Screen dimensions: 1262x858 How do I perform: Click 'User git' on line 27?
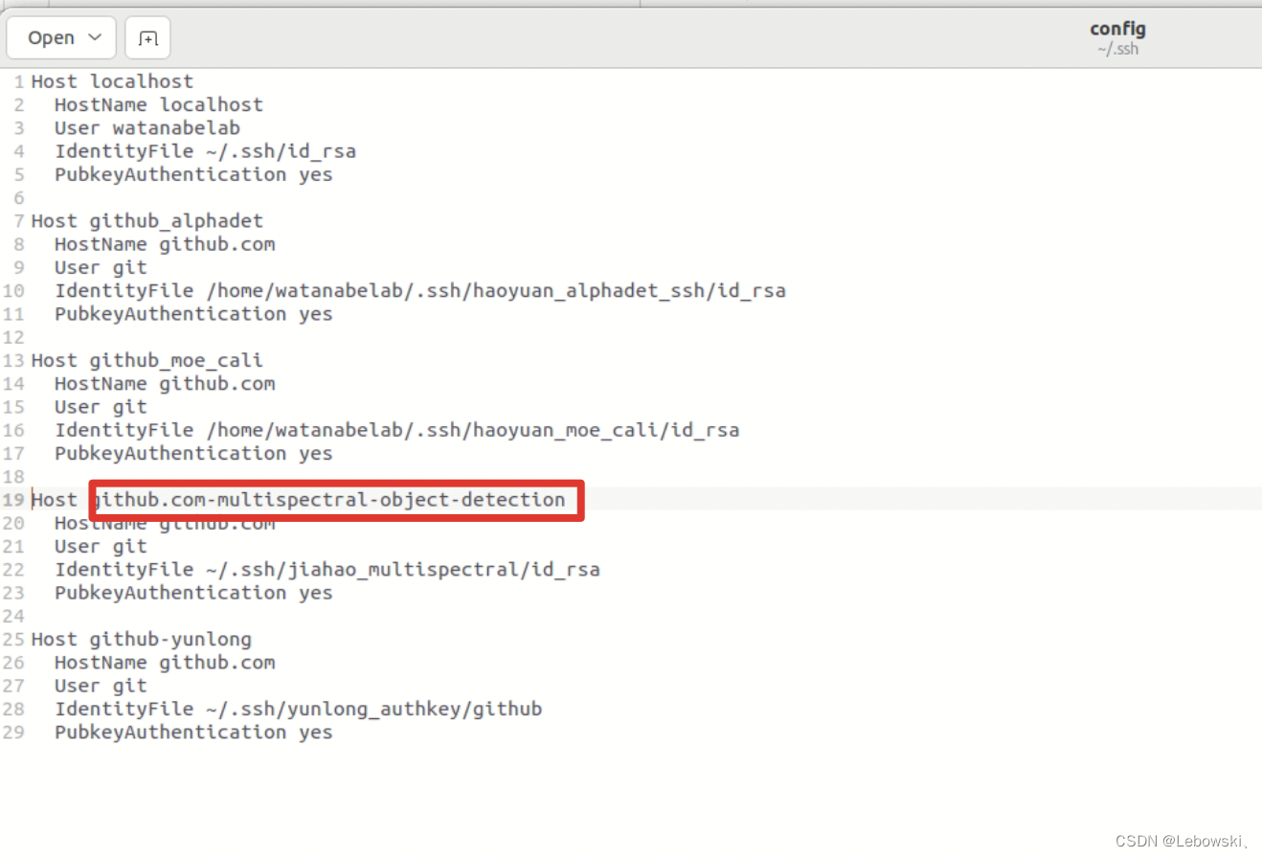coord(101,686)
